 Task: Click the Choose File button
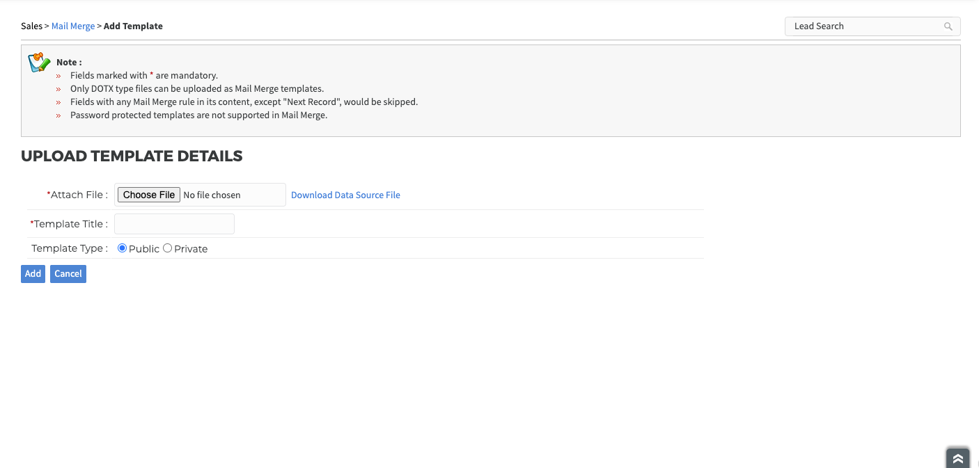(148, 194)
